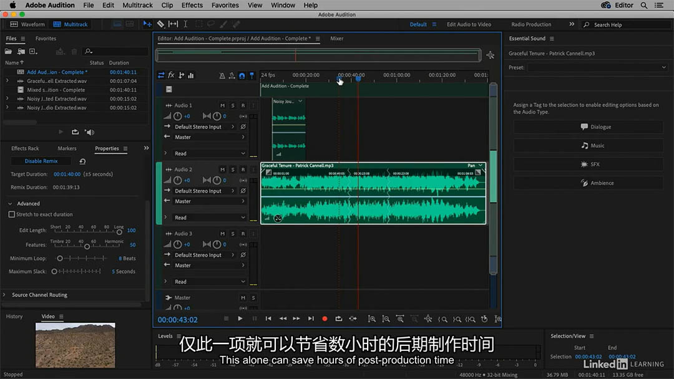Click the Open File folder icon
The width and height of the screenshot is (674, 379).
8,52
